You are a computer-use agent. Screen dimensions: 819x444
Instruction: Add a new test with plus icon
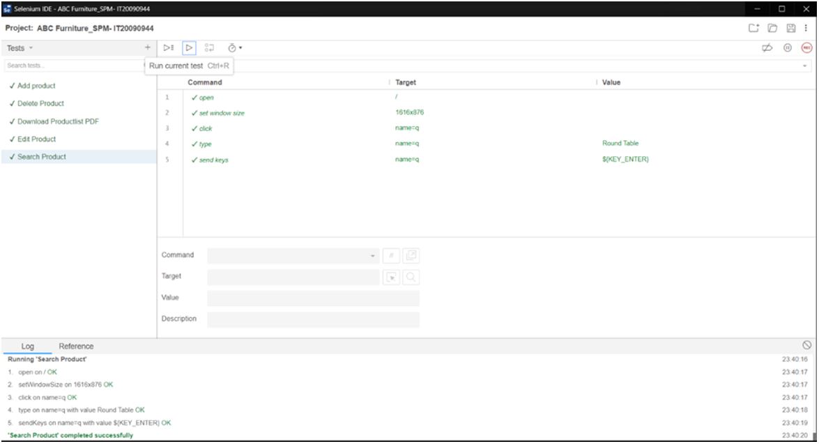pyautogui.click(x=147, y=47)
